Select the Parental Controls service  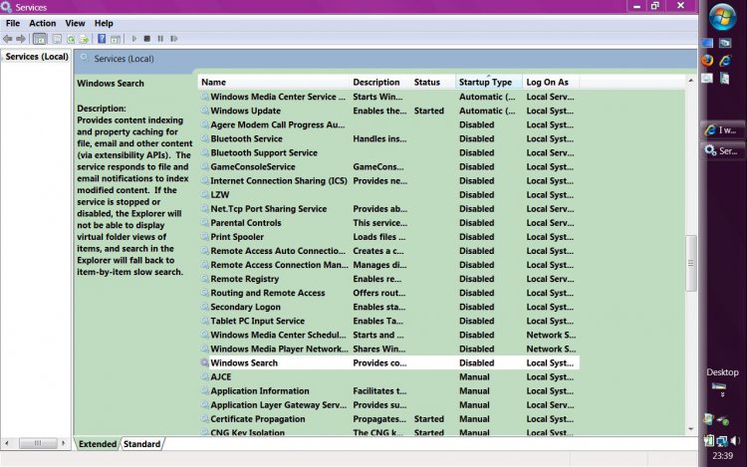[x=388, y=223]
